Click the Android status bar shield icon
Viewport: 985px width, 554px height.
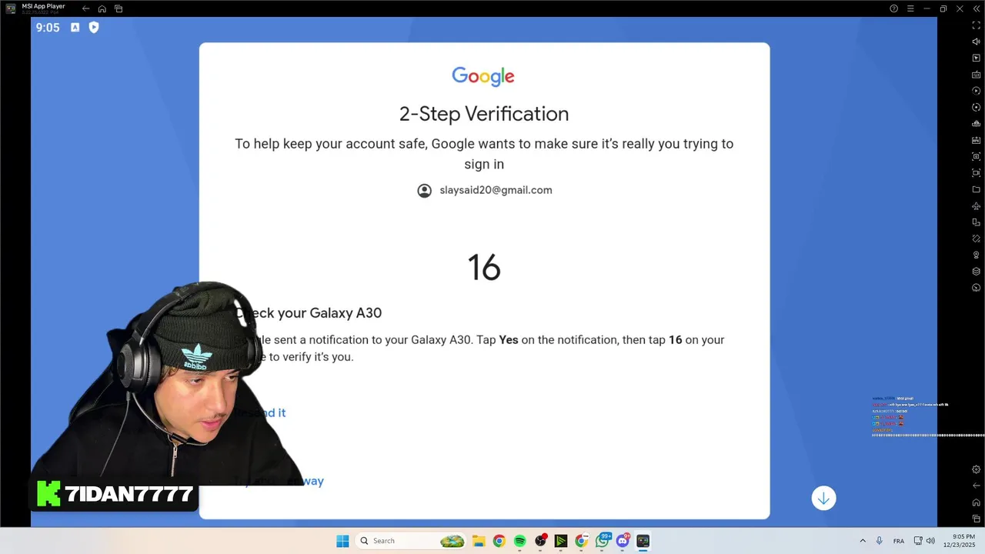click(x=94, y=27)
